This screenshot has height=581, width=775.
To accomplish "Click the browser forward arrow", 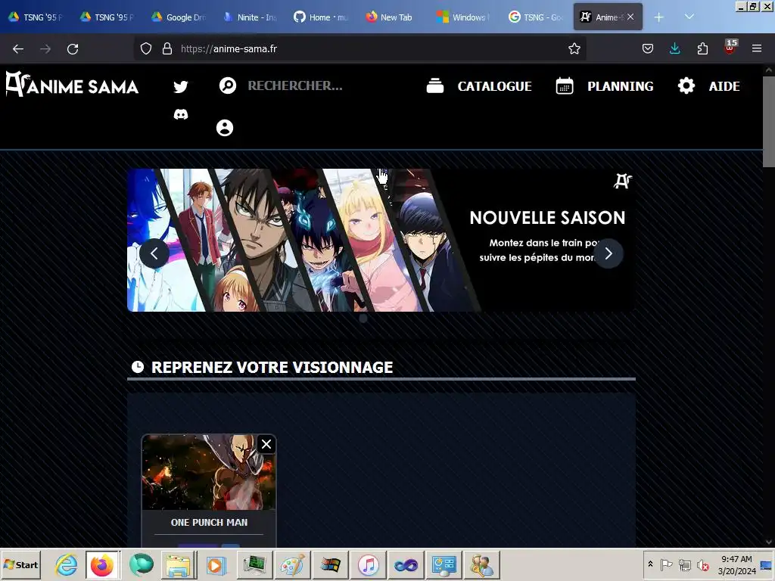I will 45,49.
